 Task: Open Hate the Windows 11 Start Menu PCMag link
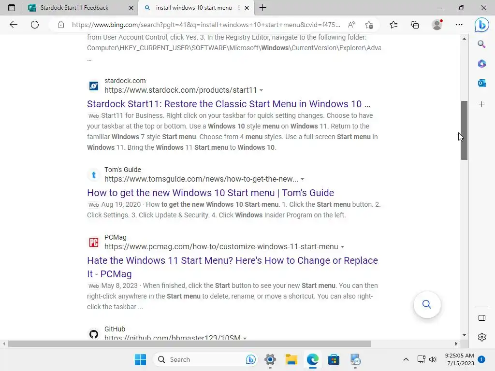click(233, 267)
